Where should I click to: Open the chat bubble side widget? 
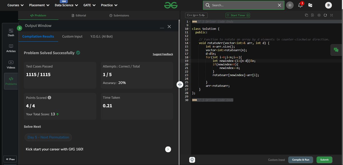(x=336, y=50)
